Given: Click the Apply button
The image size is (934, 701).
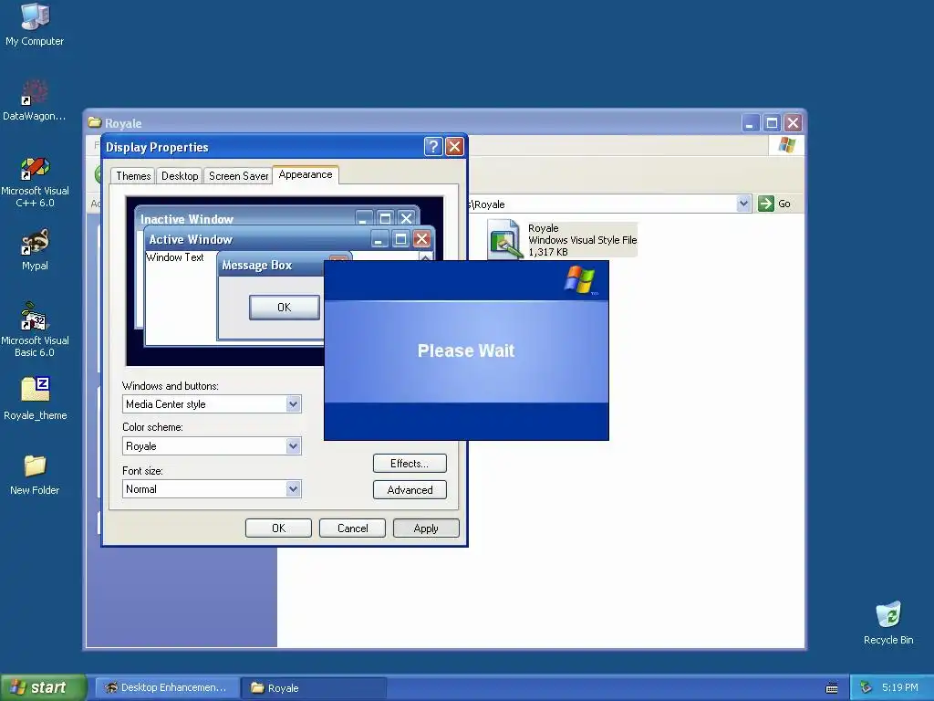Looking at the screenshot, I should click(426, 528).
